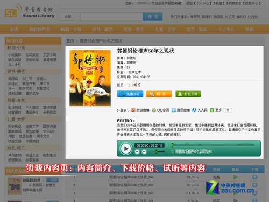Open the 儿童·文学 navigation tab
269x202 pixels.
pos(165,29)
